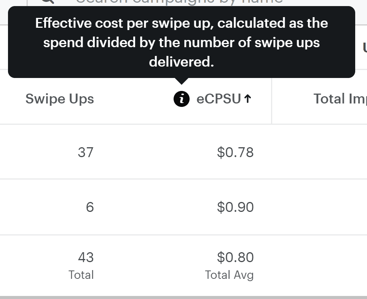367x299 pixels.
Task: Open the eCPSU metric explanation tooltip icon
Action: 182,99
